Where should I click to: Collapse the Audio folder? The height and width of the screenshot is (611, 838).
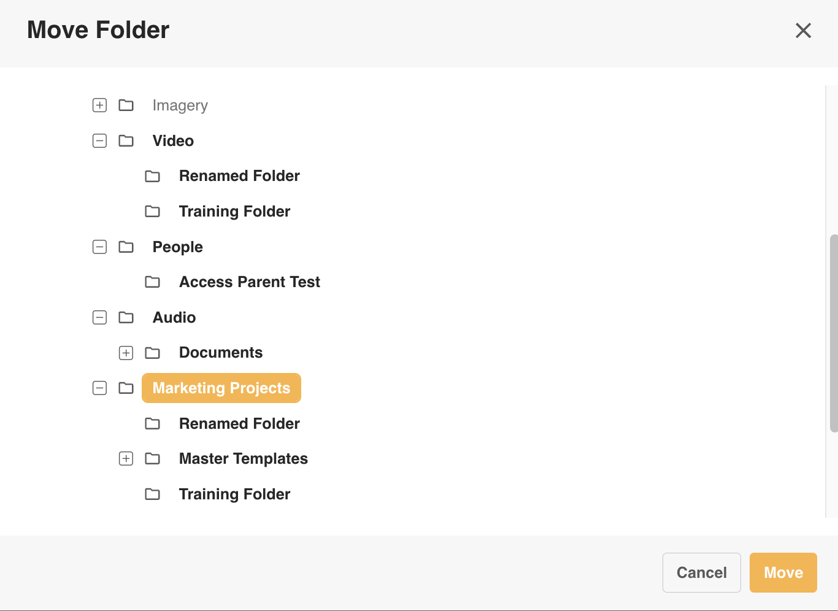pyautogui.click(x=99, y=317)
